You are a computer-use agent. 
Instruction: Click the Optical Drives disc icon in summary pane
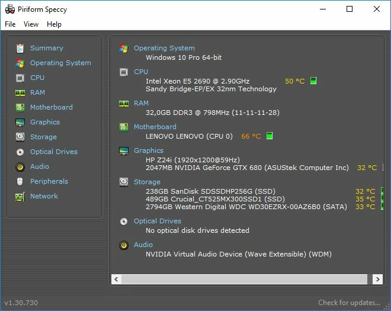tap(124, 222)
